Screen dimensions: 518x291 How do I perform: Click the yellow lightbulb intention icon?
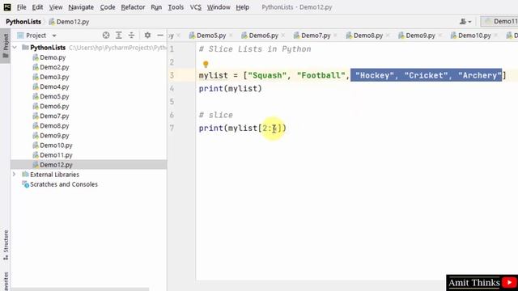tap(206, 64)
